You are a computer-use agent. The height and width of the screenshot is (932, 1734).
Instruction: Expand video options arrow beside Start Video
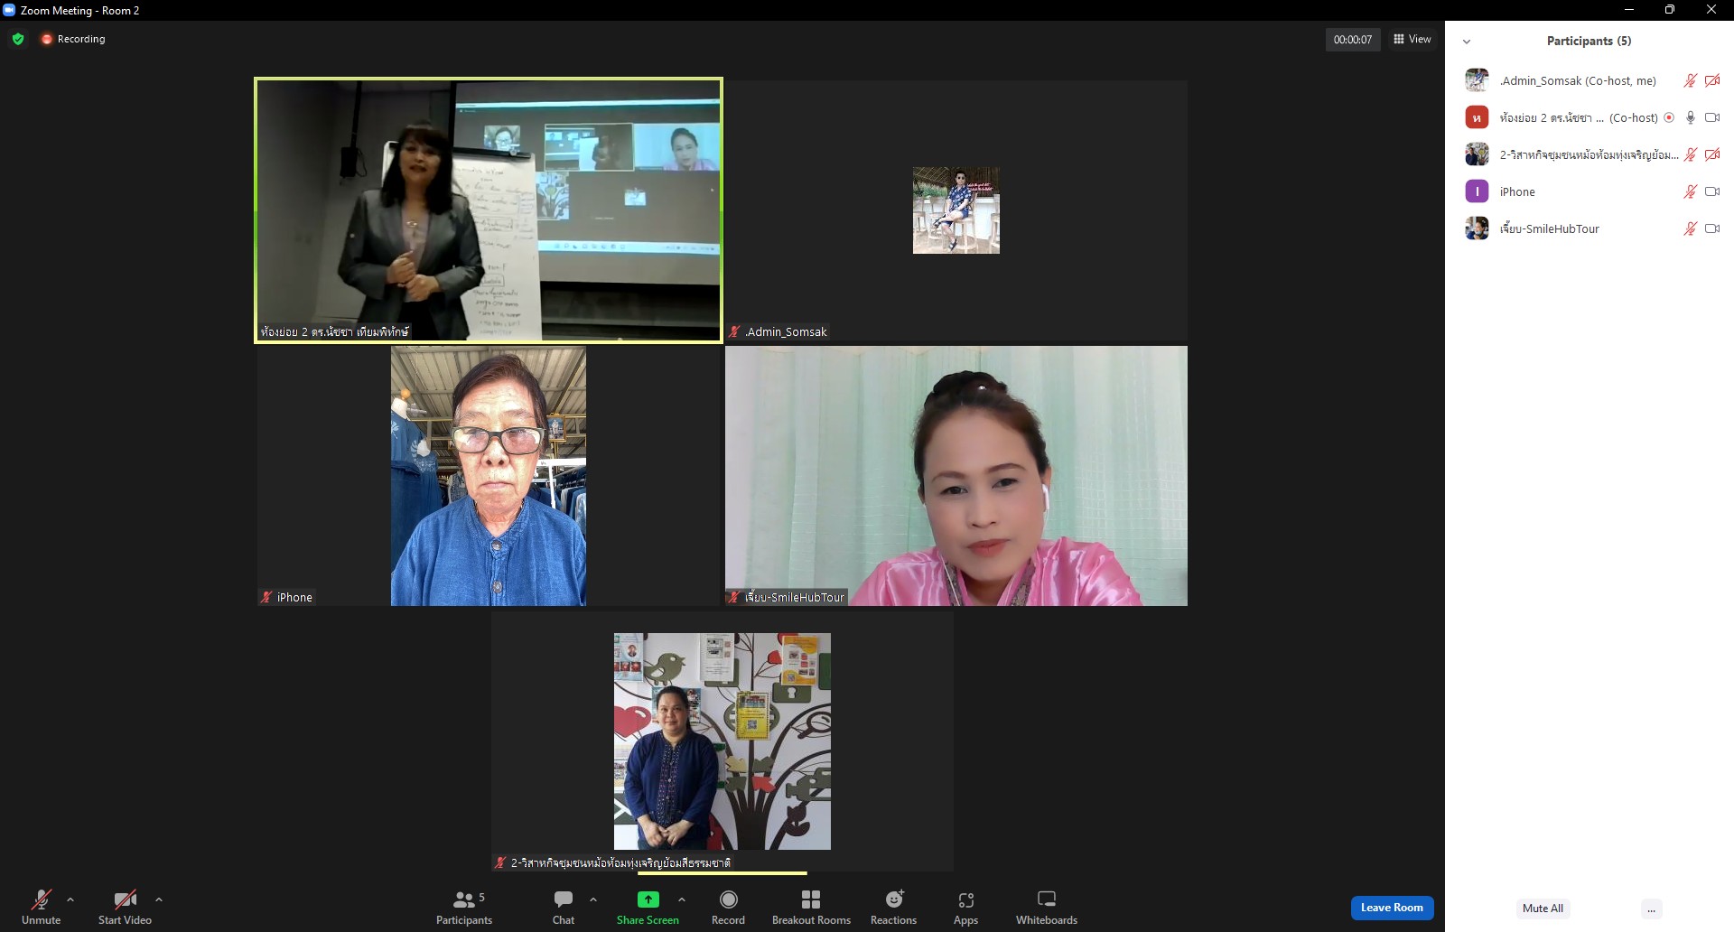tap(159, 899)
